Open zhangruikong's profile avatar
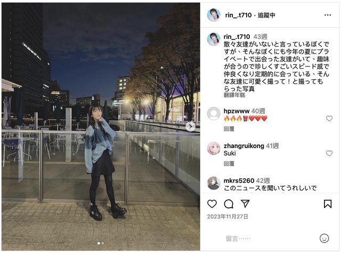 pos(214,148)
